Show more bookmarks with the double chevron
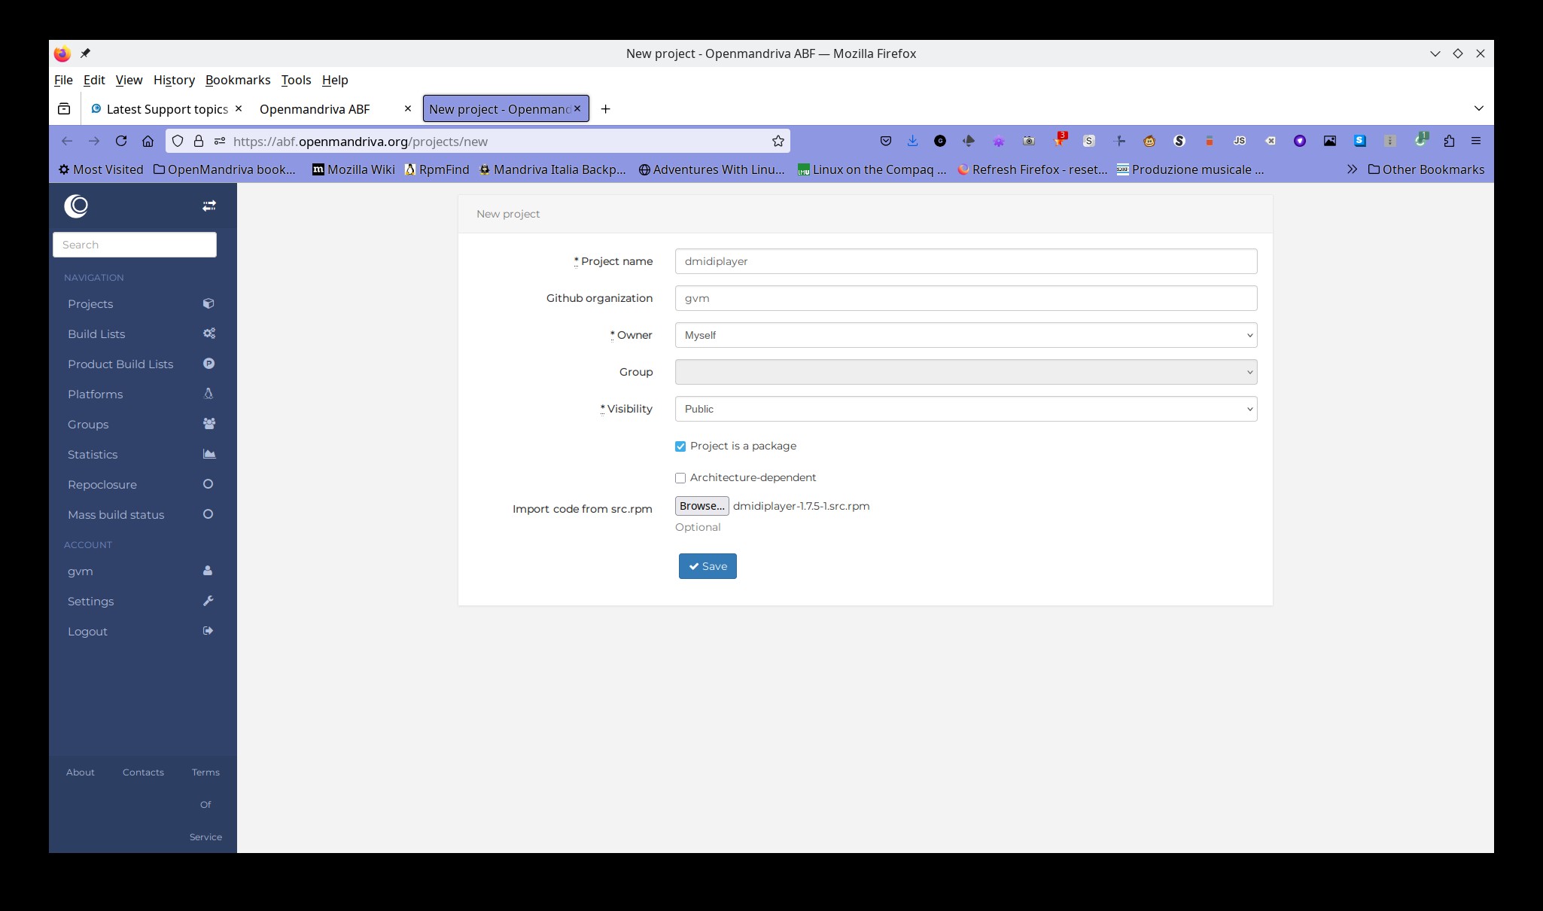 [x=1352, y=169]
